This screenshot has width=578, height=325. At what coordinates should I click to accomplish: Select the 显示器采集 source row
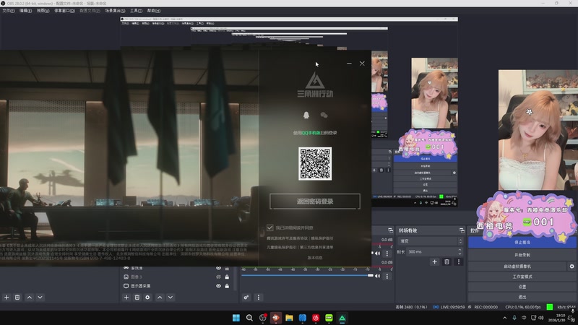click(177, 286)
